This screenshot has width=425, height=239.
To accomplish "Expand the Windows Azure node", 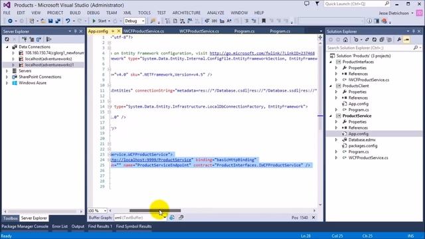I will 7,82.
